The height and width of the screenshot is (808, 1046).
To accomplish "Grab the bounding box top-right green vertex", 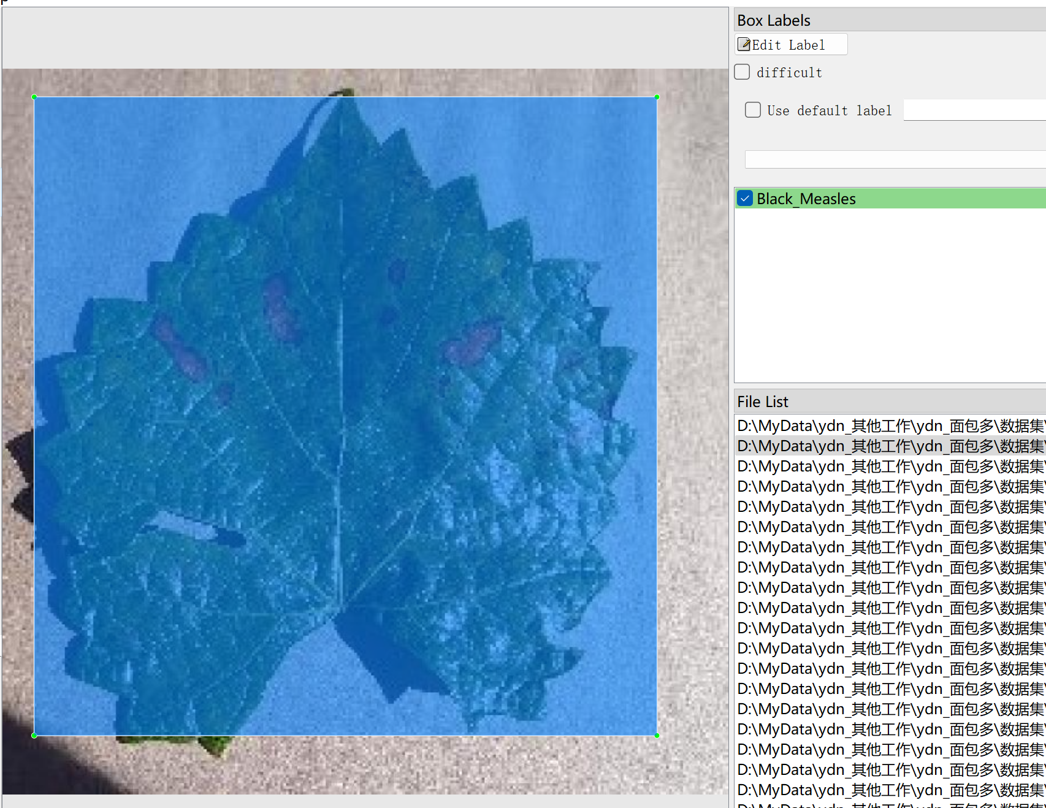I will (x=657, y=97).
